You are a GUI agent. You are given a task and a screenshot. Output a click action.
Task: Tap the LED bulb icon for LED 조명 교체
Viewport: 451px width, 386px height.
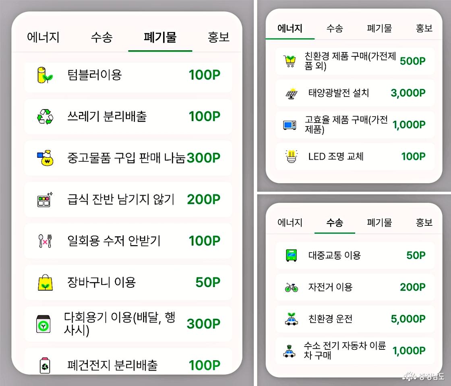coord(292,156)
